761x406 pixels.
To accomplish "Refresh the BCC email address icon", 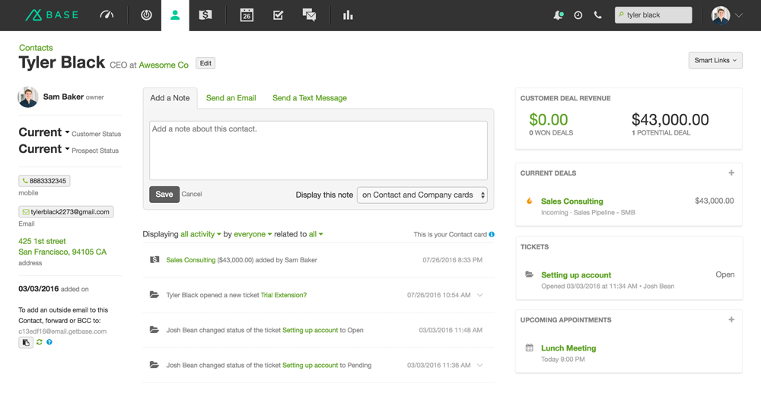I will (x=40, y=342).
